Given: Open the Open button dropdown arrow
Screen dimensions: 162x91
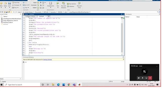Looking at the screenshot, I should pyautogui.click(x=5, y=8).
